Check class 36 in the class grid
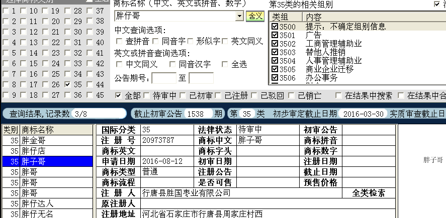The image size is (446, 218). (x=67, y=95)
